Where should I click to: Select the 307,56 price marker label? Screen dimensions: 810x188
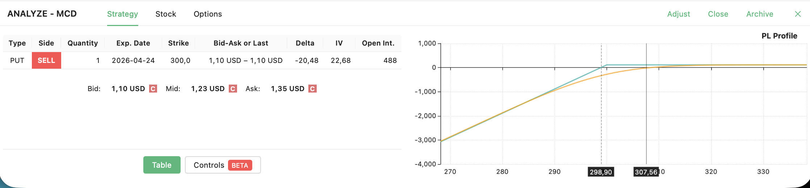click(646, 172)
